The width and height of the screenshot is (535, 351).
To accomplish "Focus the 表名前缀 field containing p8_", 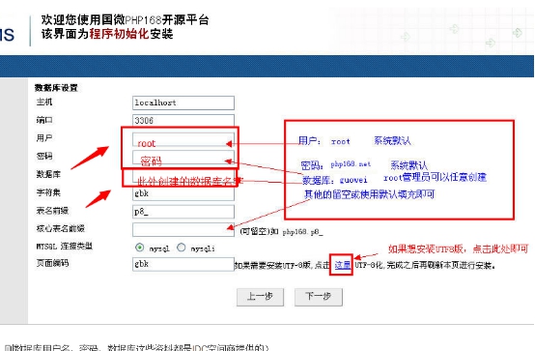I will tap(183, 212).
